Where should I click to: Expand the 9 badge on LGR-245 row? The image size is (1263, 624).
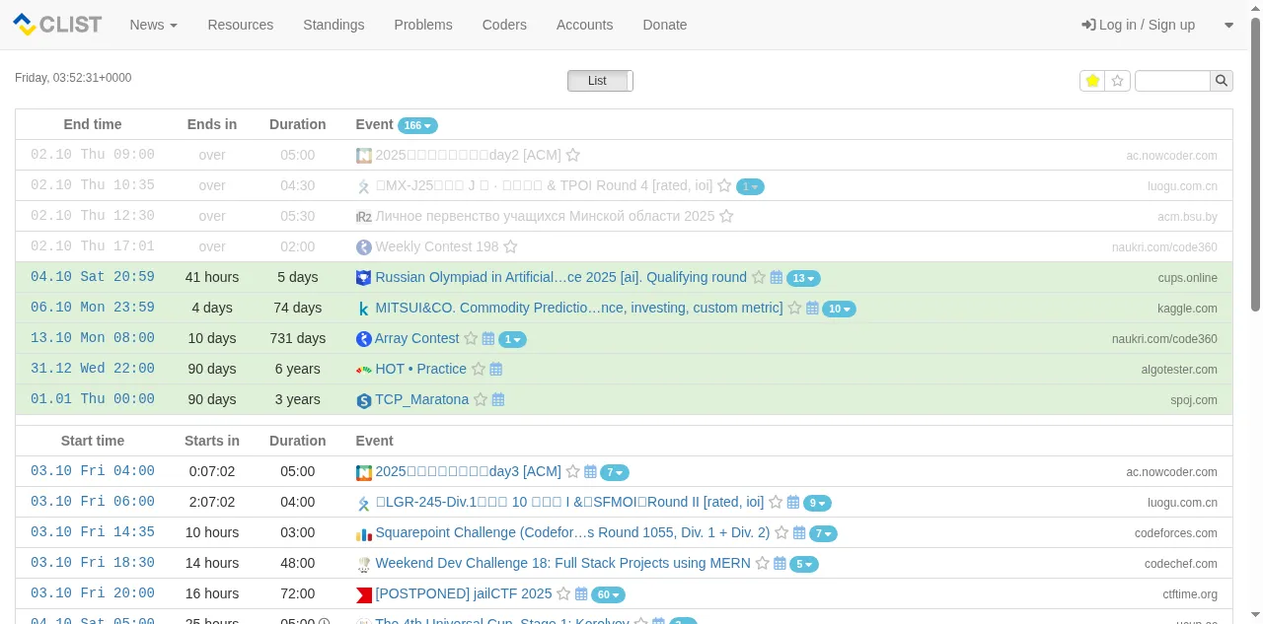pyautogui.click(x=817, y=504)
